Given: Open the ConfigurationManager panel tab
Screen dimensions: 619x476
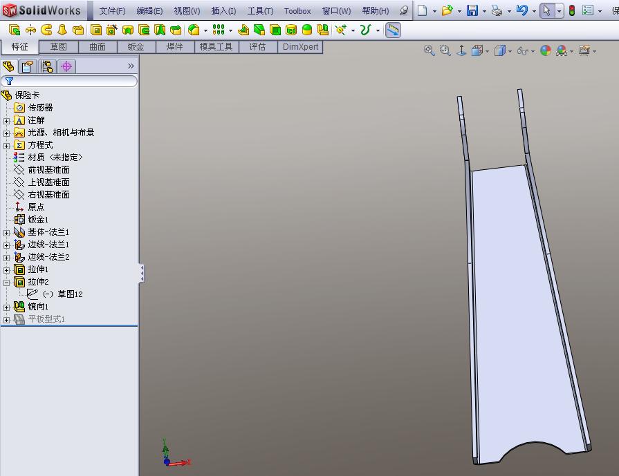Looking at the screenshot, I should [47, 66].
